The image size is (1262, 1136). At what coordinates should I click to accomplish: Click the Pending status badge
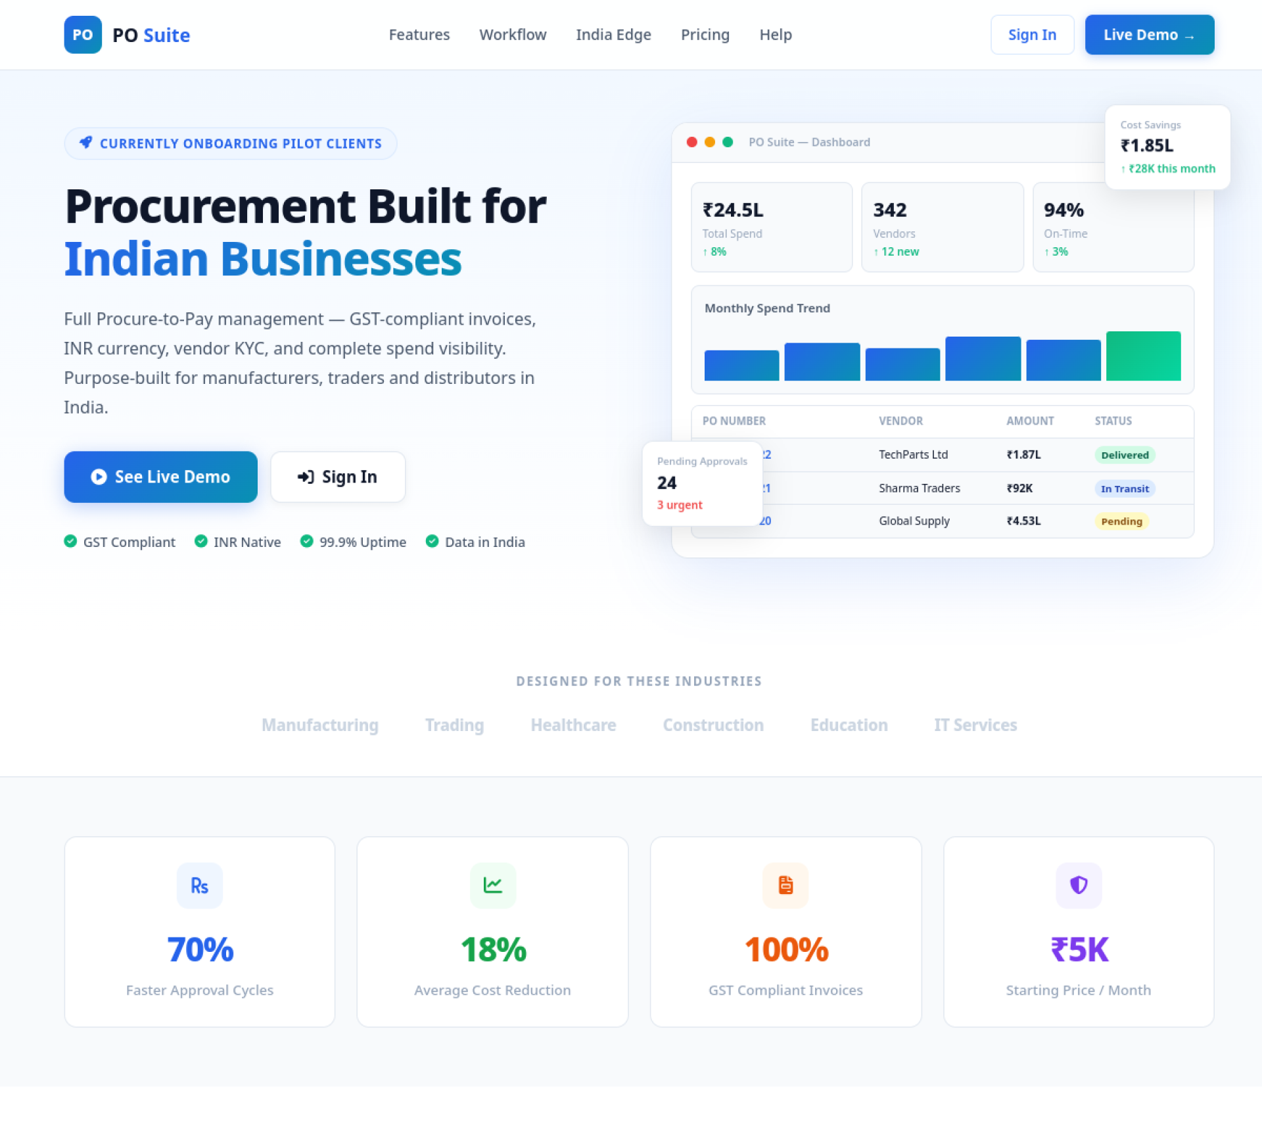1121,521
